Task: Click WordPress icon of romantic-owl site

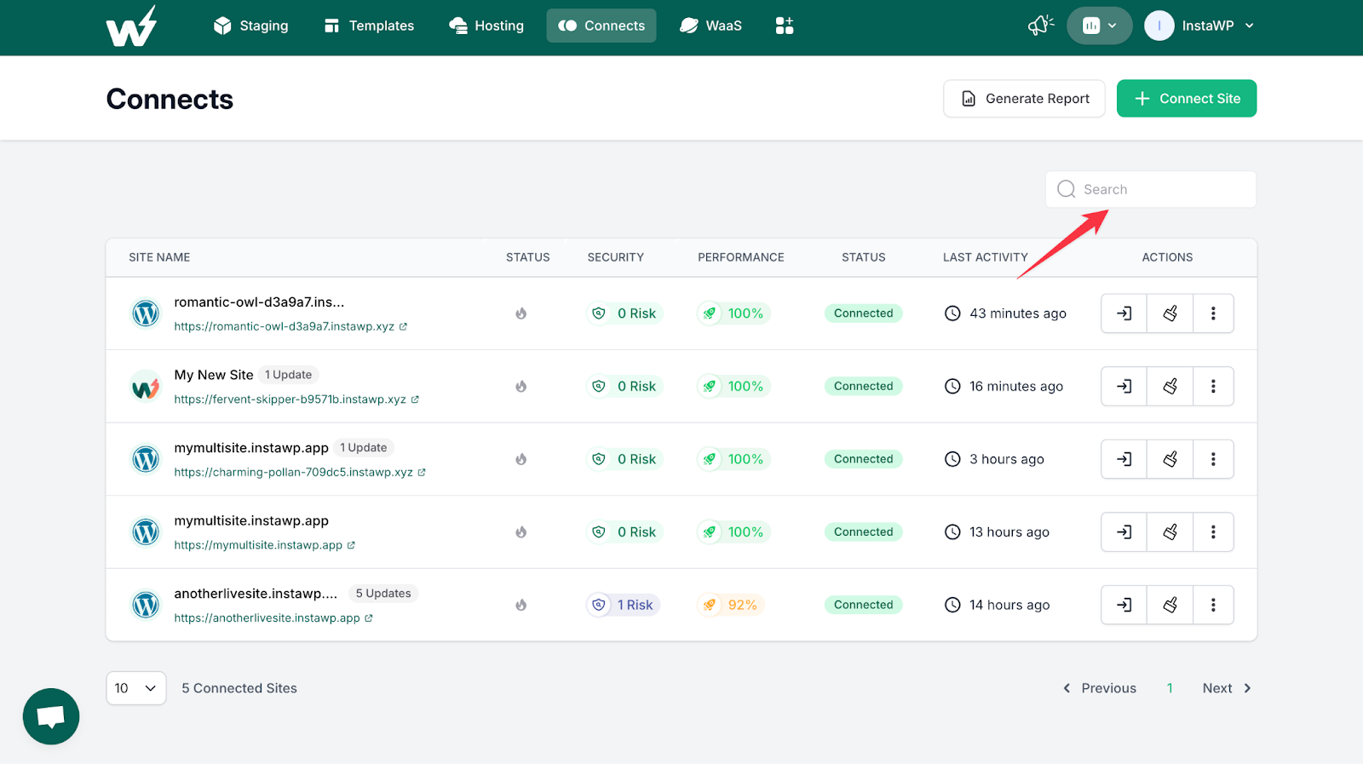Action: pos(146,313)
